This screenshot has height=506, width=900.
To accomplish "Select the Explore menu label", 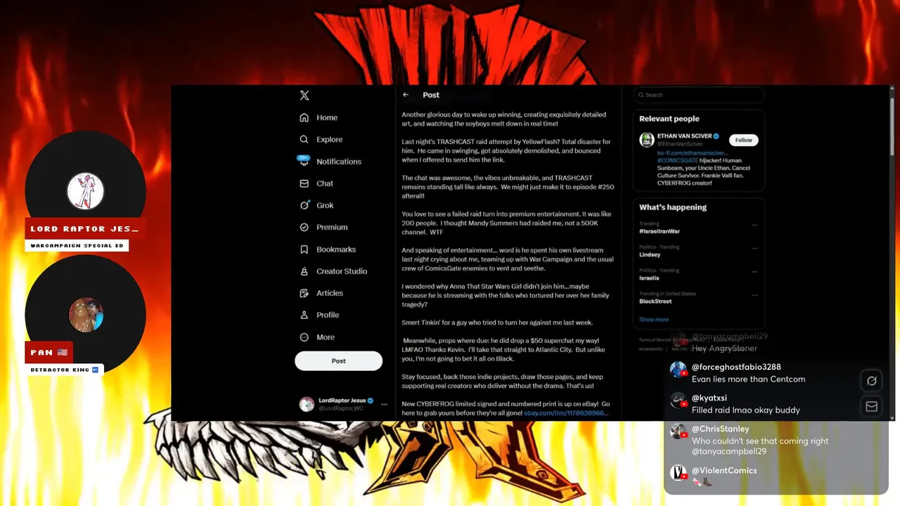I will [x=330, y=139].
